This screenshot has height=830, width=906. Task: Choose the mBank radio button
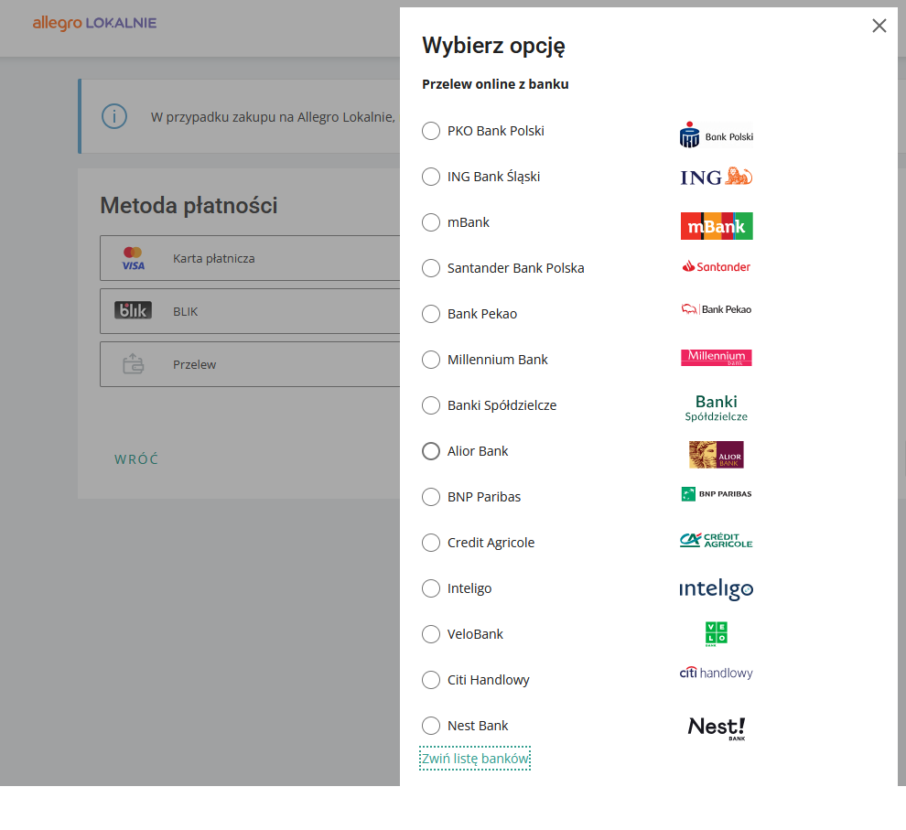tap(431, 222)
